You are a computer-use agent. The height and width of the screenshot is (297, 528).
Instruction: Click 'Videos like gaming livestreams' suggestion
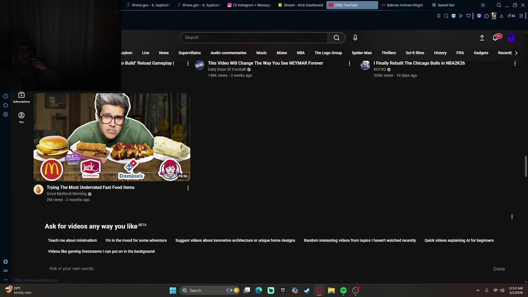pyautogui.click(x=101, y=251)
